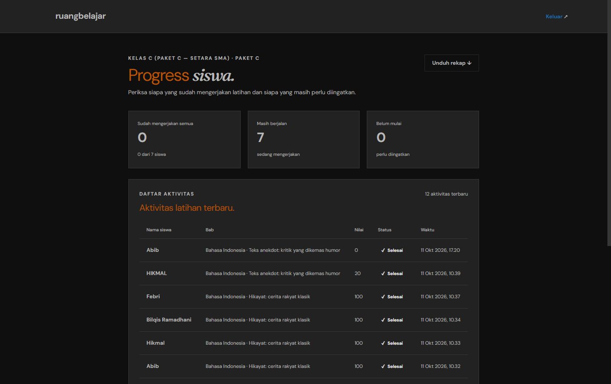This screenshot has width=611, height=384.
Task: Select student name Bilqis Ramadhani
Action: [169, 320]
